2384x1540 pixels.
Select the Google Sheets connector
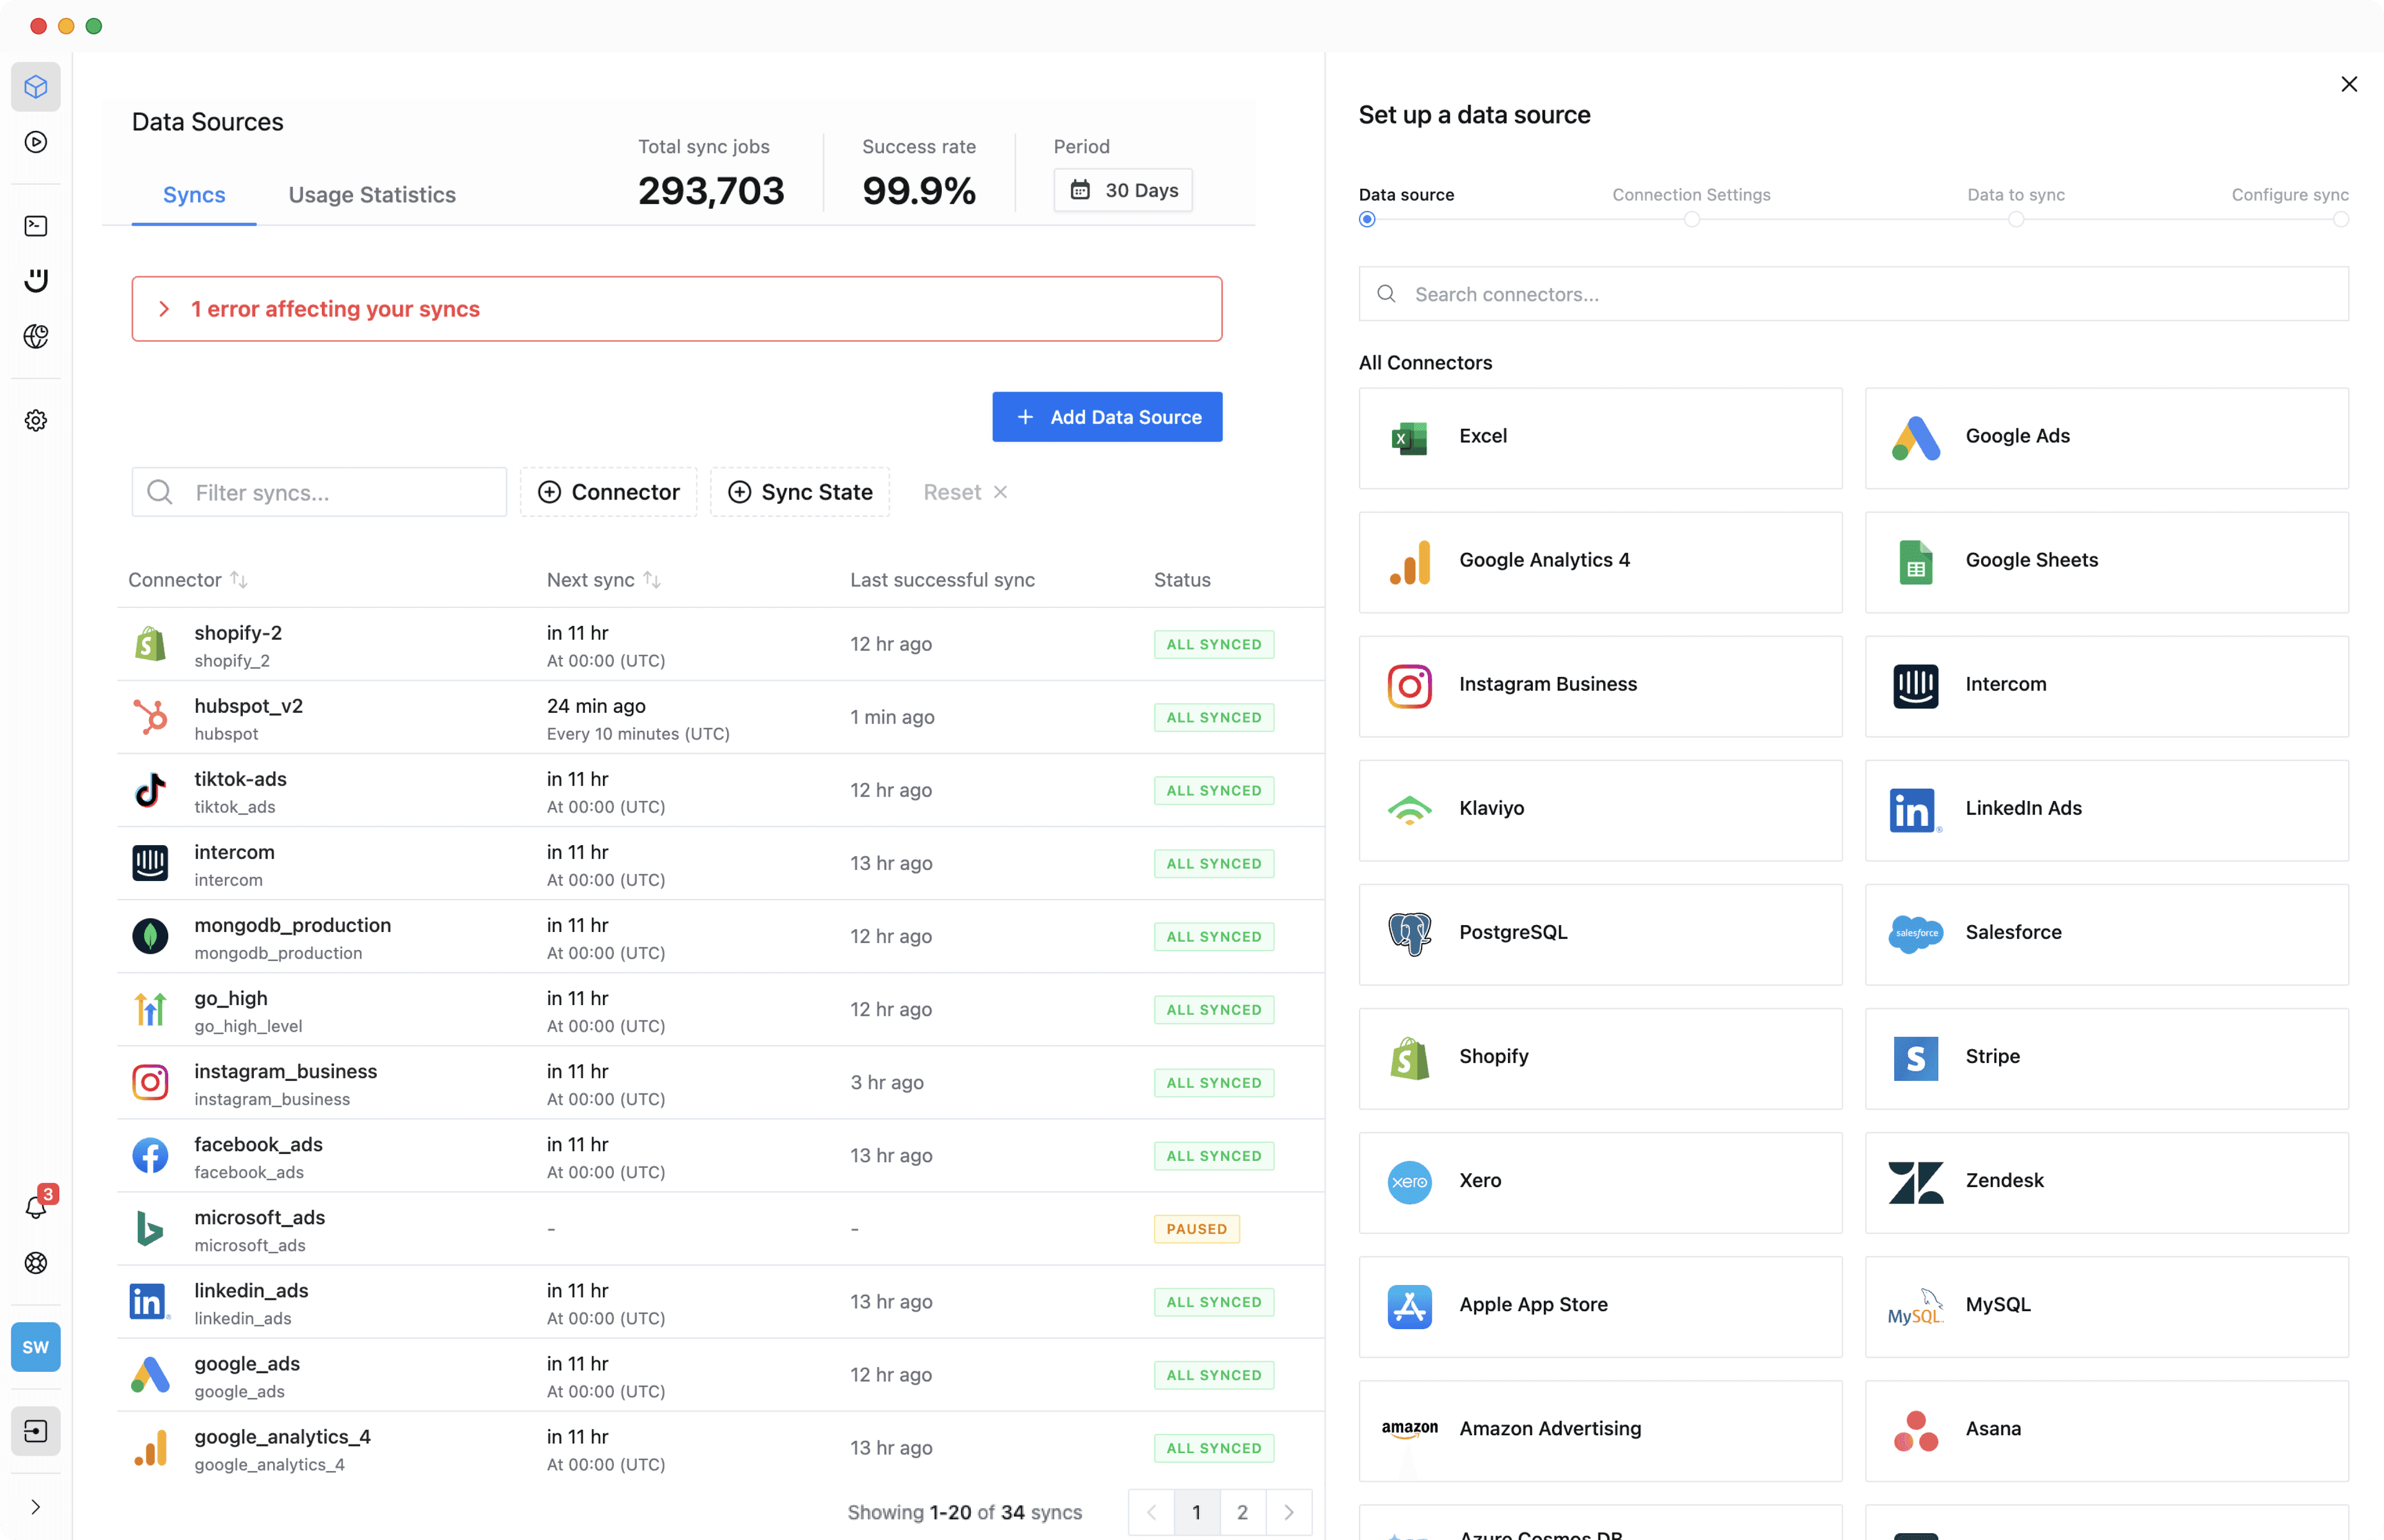(x=2107, y=562)
